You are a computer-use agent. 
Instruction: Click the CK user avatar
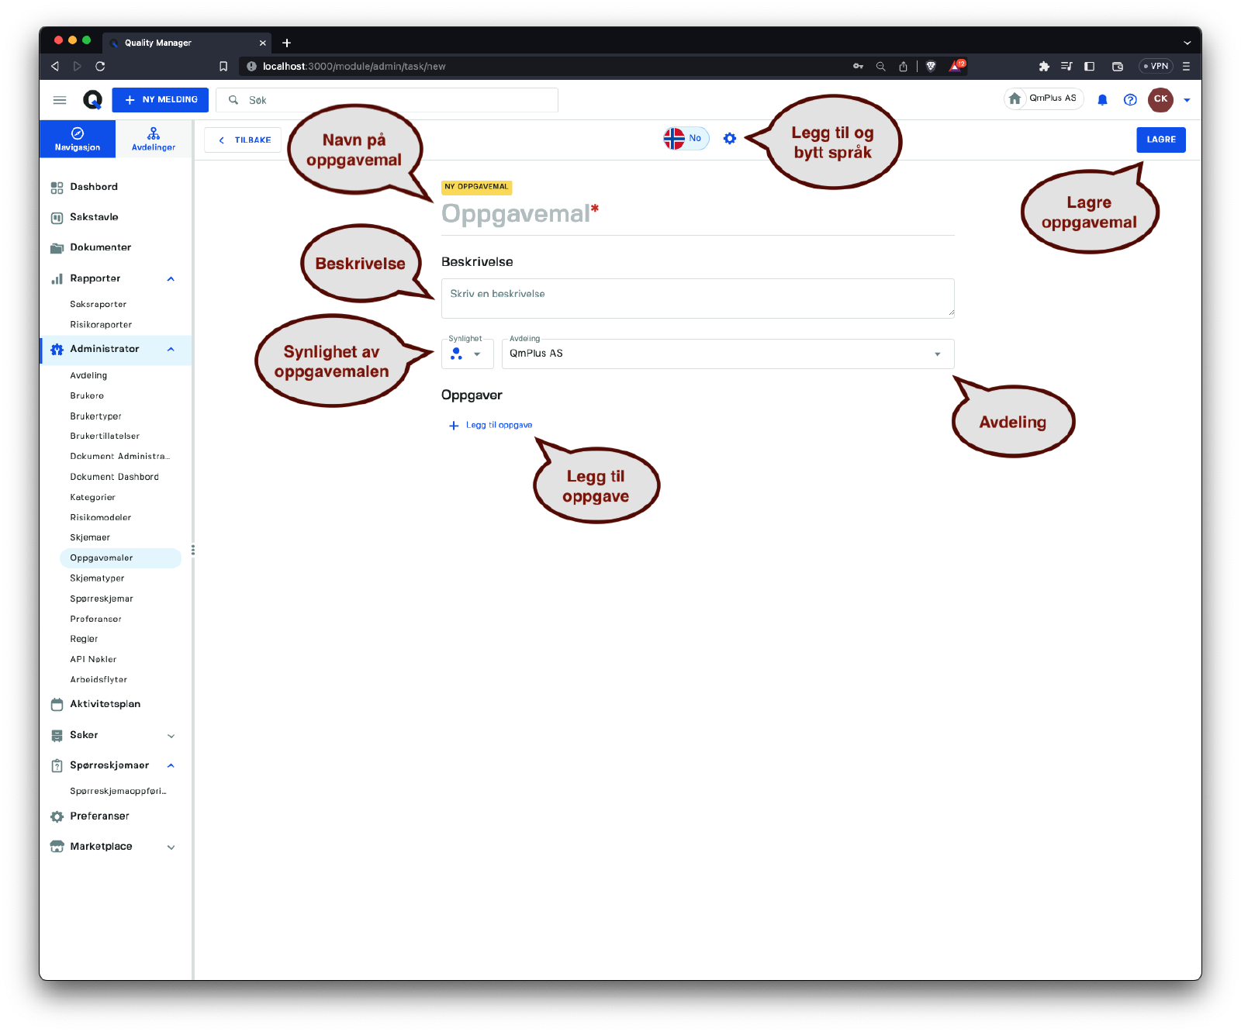[x=1160, y=99]
